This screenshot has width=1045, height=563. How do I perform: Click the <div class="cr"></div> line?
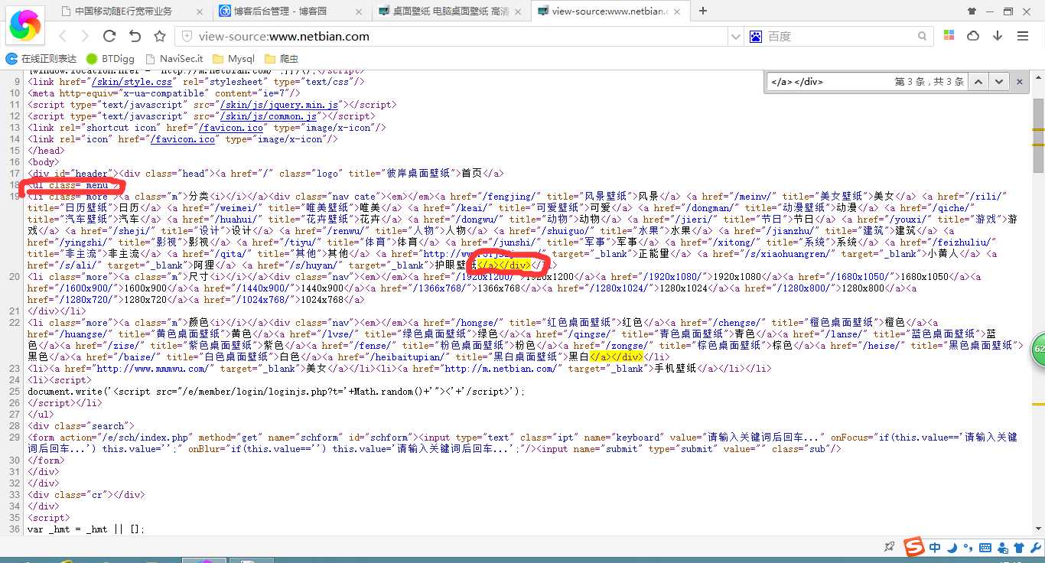coord(86,494)
